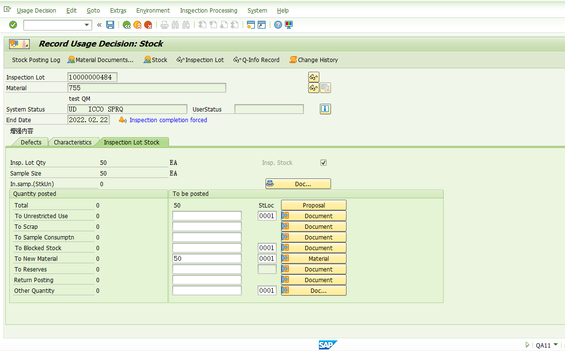The width and height of the screenshot is (565, 351).
Task: Click the To New Material quantity field
Action: coord(207,258)
